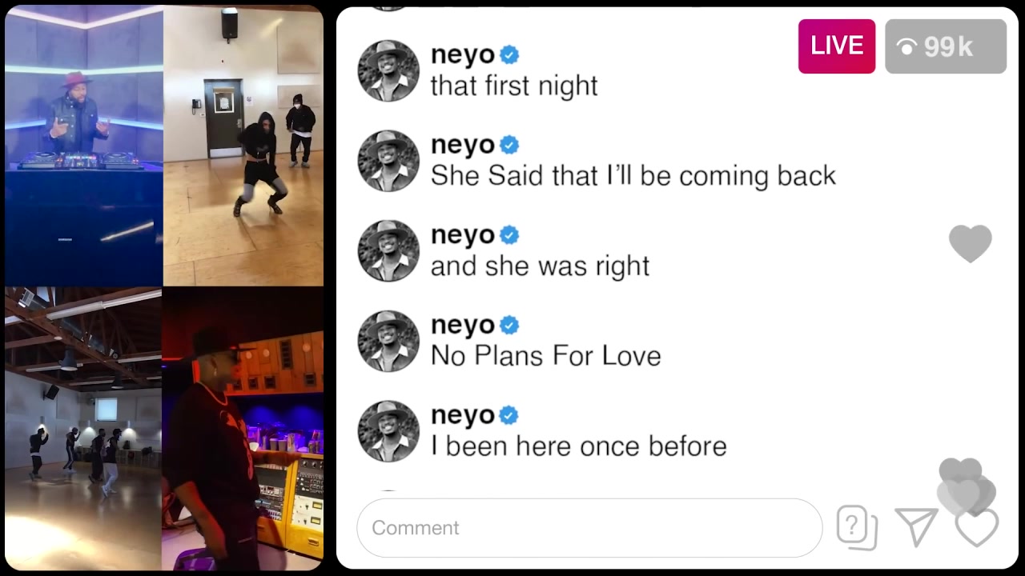Select the DJ booth video tile
The height and width of the screenshot is (576, 1025).
84,145
